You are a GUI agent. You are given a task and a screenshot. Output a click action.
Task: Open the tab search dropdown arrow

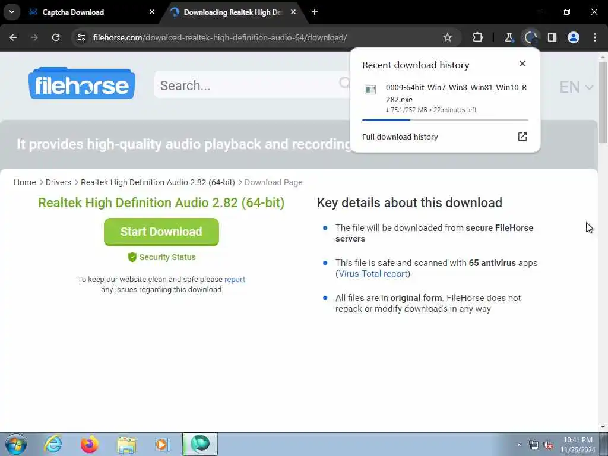click(12, 12)
